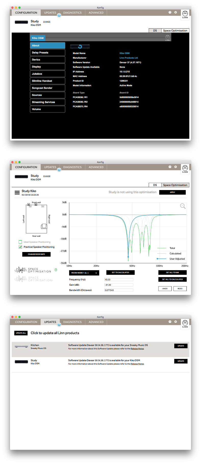Image resolution: width=201 pixels, height=464 pixels.
Task: Select DS tab in middle window
Action: pyautogui.click(x=155, y=185)
